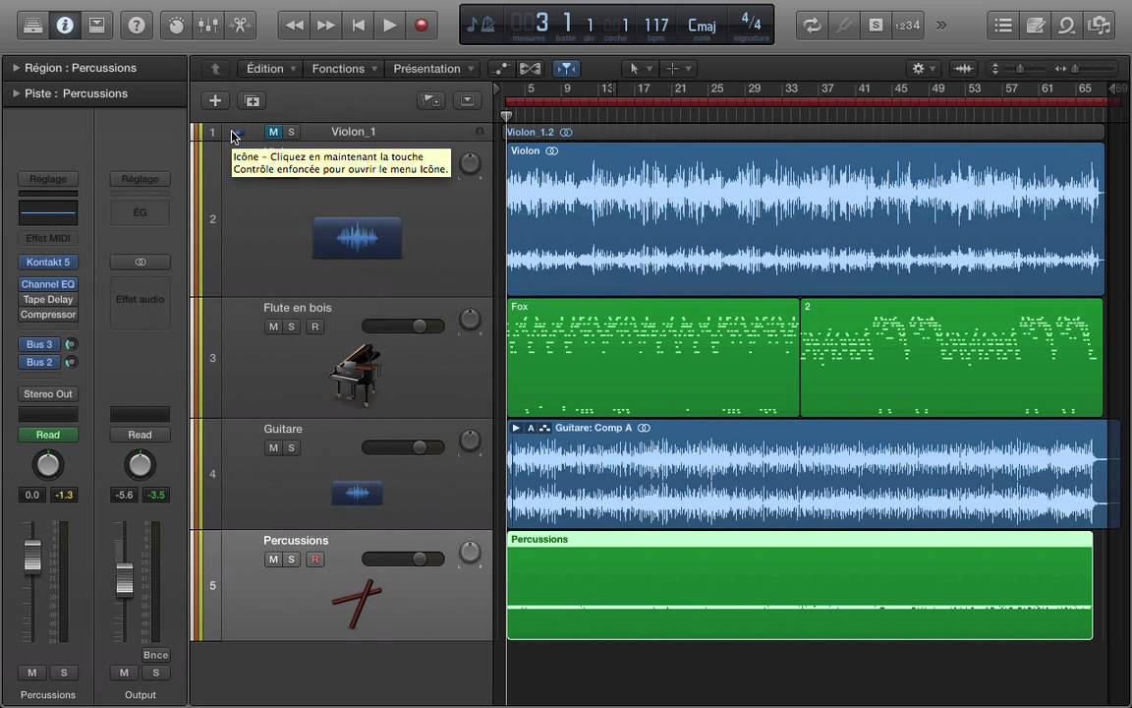Start playback with the Play button
Viewport: 1132px width, 708px height.
point(389,26)
